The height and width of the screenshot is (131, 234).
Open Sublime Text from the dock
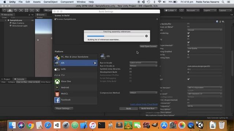119,125
